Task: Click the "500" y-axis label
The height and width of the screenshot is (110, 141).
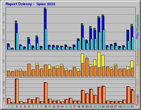Action: (4, 41)
